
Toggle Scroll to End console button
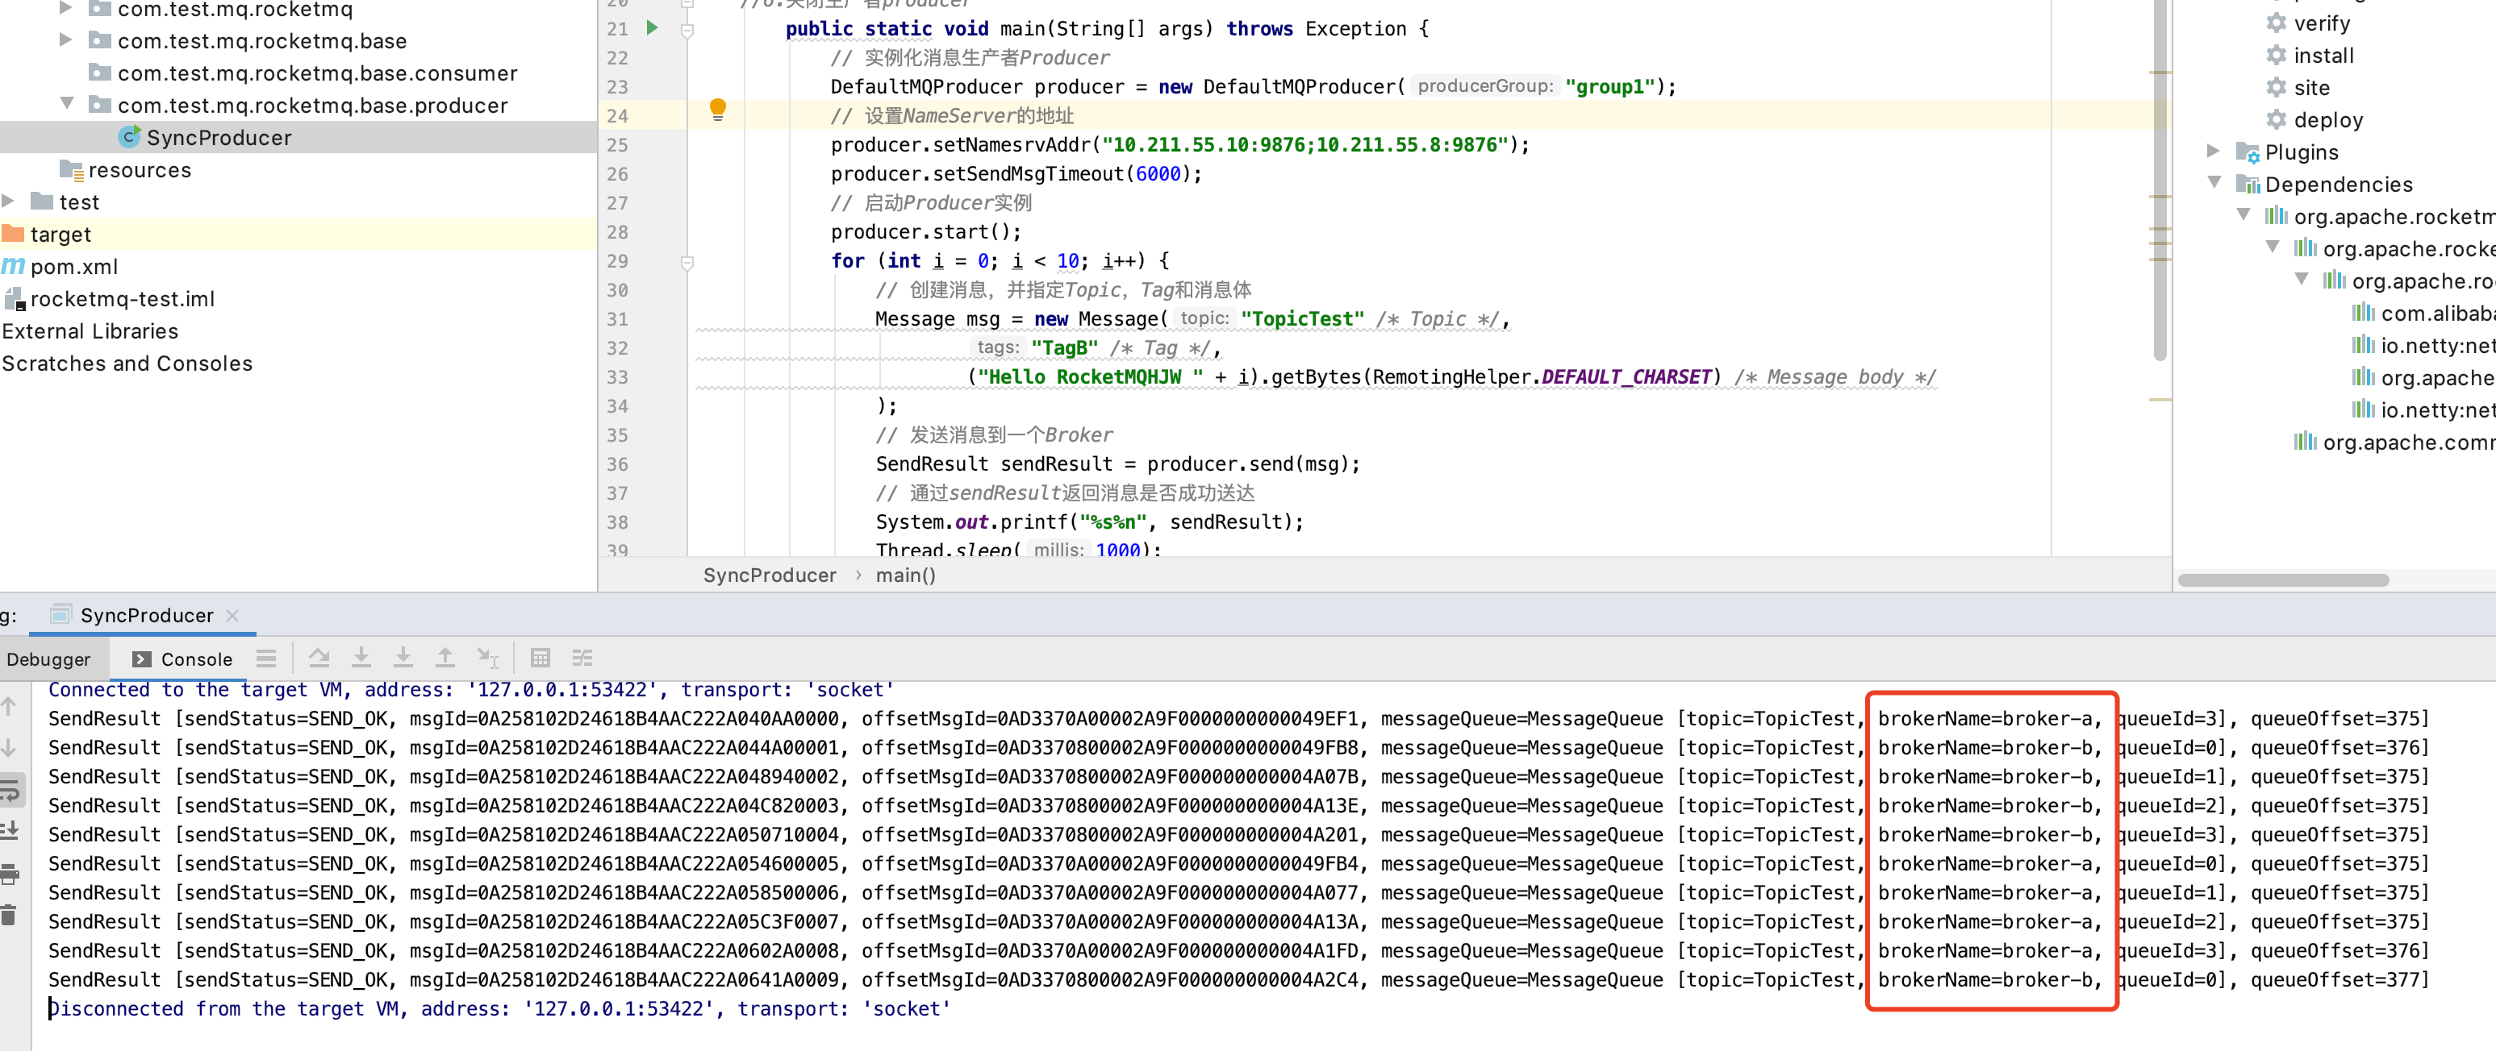tap(10, 830)
